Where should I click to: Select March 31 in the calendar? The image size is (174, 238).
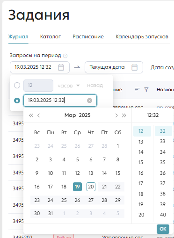tap(51, 213)
